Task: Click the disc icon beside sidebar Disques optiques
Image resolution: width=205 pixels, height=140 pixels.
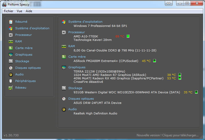Action: click(11, 68)
